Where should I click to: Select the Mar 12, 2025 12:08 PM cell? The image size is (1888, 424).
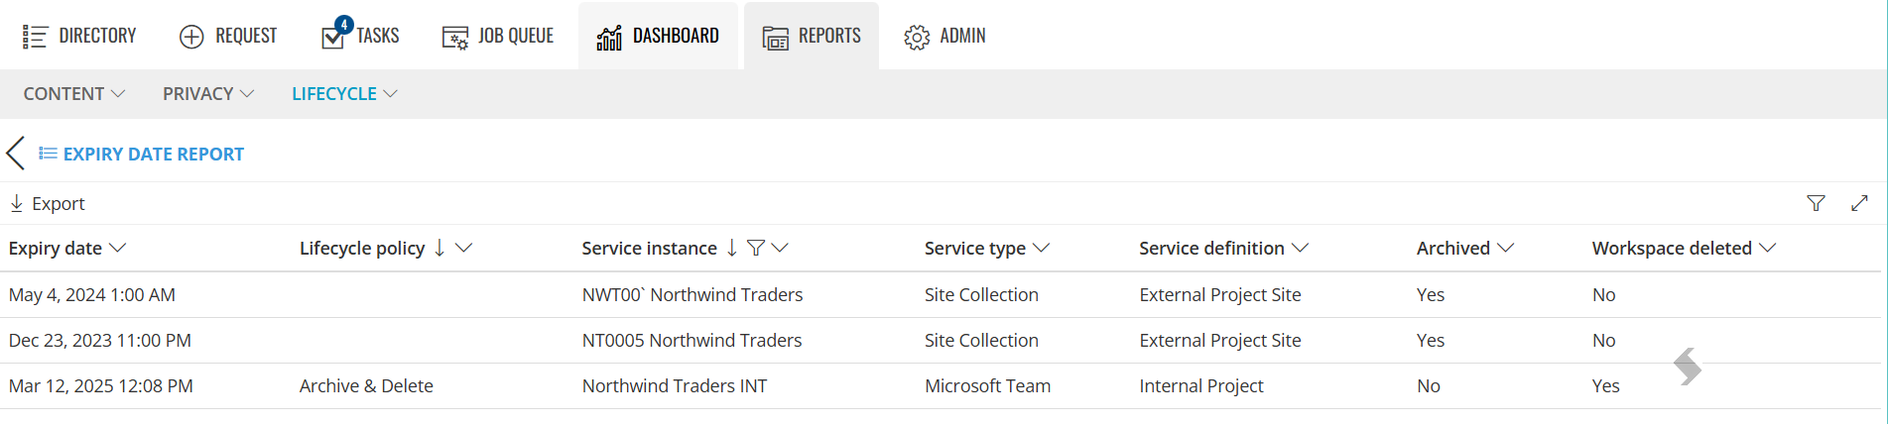pos(101,385)
